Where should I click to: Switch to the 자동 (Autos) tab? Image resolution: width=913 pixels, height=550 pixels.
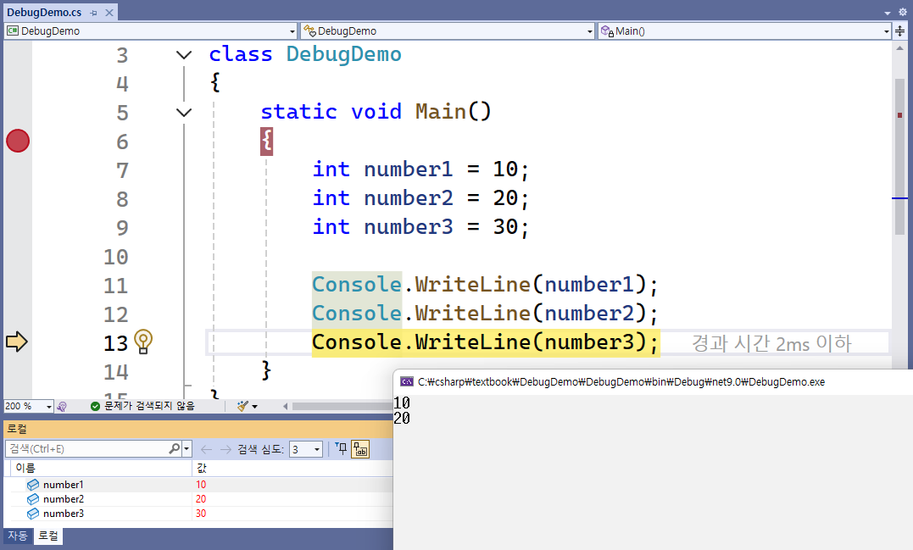[x=17, y=536]
